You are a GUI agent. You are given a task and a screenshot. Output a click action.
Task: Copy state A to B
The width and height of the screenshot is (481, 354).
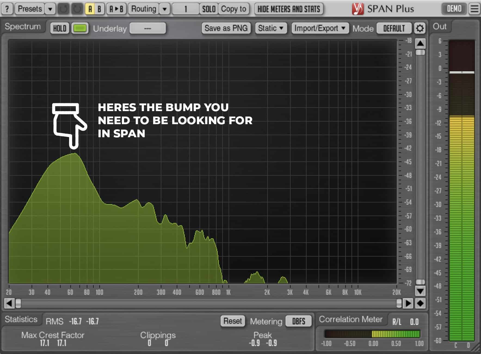[x=116, y=9]
